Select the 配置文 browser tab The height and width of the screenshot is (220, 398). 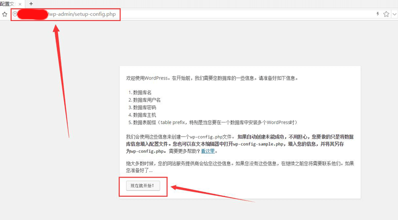click(7, 3)
